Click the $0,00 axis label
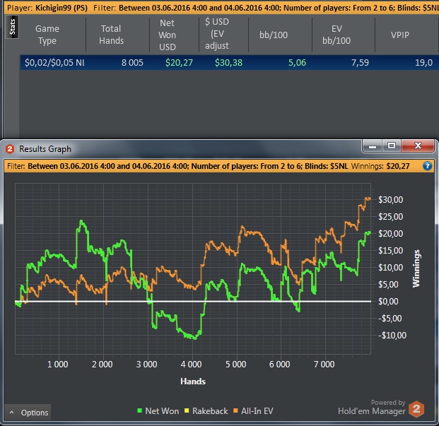The width and height of the screenshot is (439, 426). (x=388, y=301)
